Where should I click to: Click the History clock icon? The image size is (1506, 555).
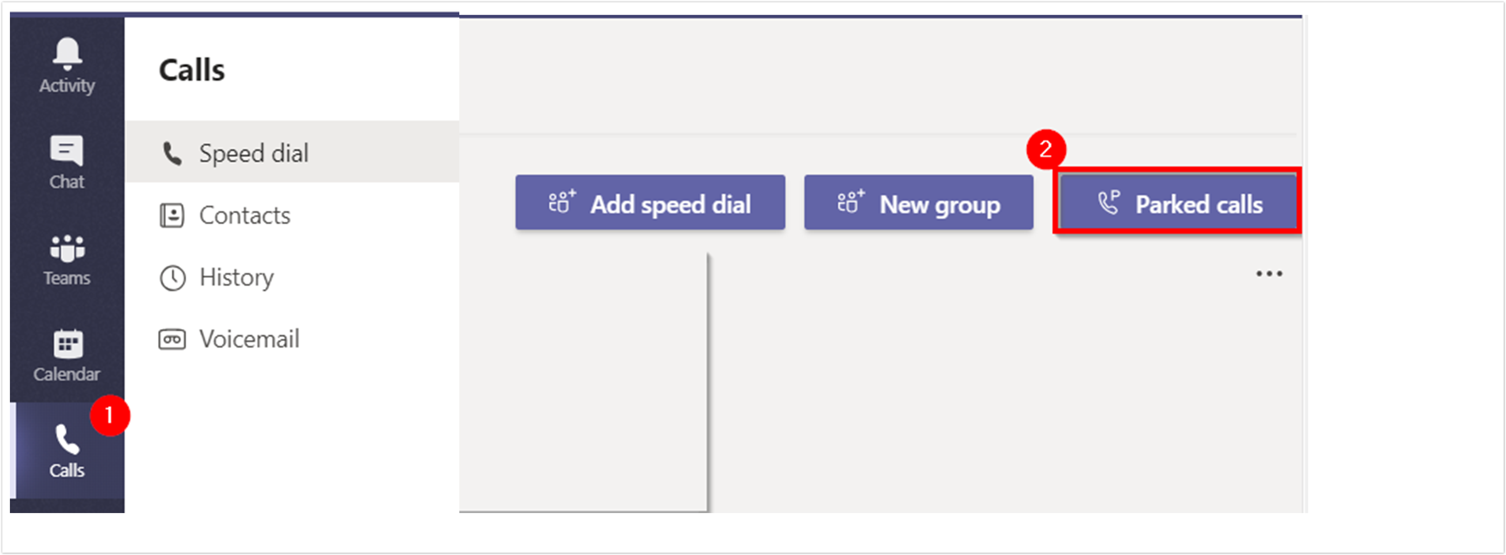point(172,277)
